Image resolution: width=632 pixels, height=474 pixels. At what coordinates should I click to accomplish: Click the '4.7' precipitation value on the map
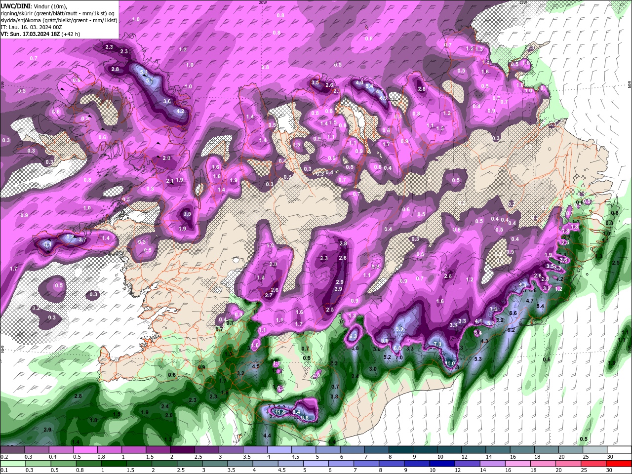pyautogui.click(x=530, y=300)
